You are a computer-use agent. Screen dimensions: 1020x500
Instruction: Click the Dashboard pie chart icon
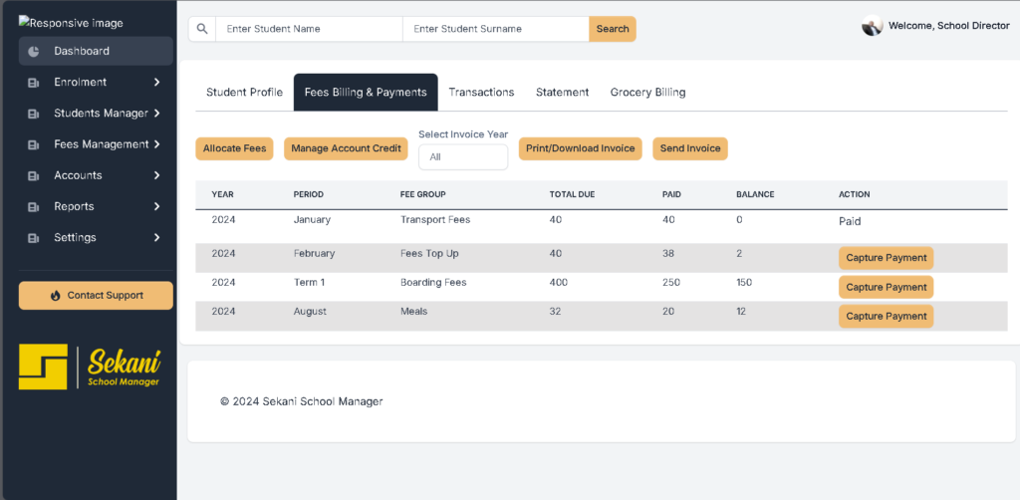(x=34, y=52)
